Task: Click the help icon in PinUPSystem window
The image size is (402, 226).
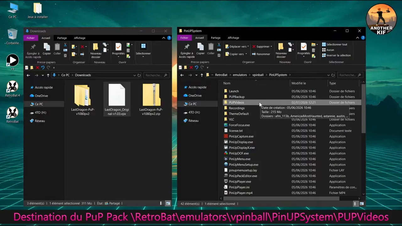Action: 363,38
